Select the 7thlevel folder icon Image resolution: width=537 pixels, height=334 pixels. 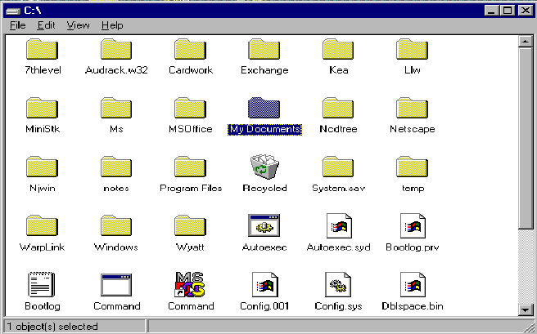42,49
